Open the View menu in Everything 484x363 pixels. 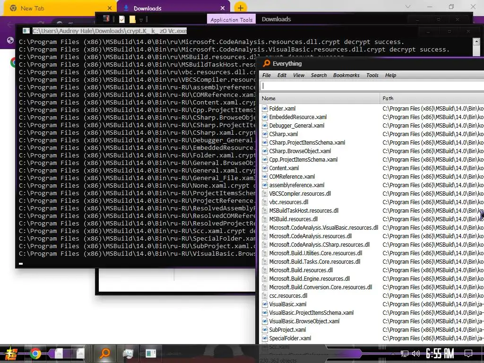pyautogui.click(x=299, y=75)
